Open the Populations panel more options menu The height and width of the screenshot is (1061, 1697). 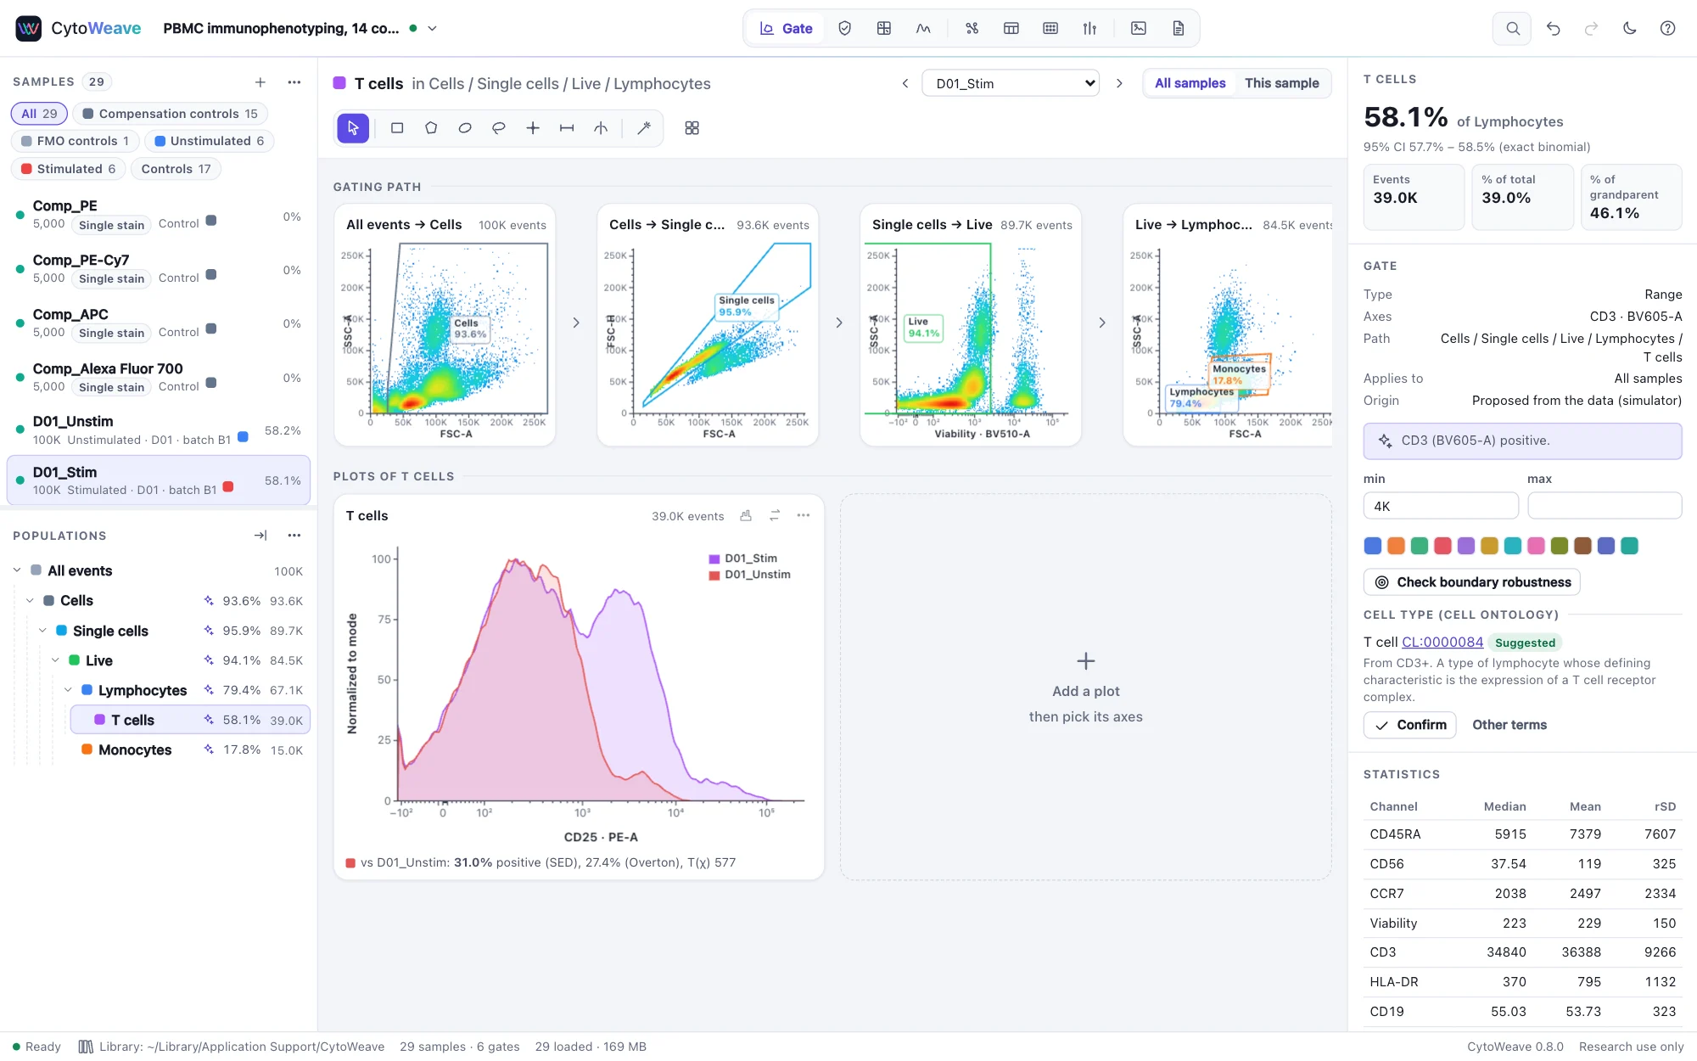tap(294, 536)
